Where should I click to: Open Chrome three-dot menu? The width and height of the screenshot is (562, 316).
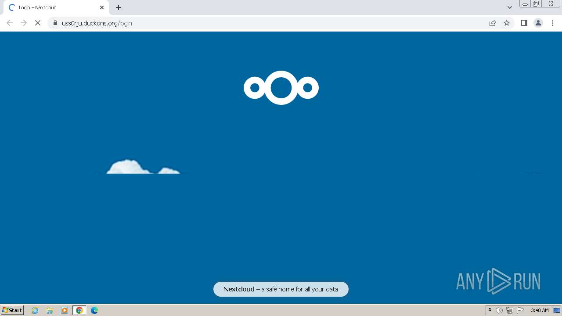(x=552, y=23)
